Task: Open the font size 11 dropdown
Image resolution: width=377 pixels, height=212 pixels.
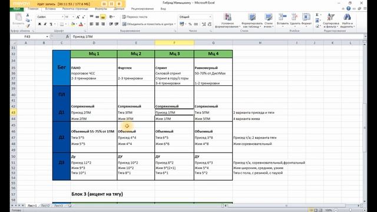Action: point(73,17)
